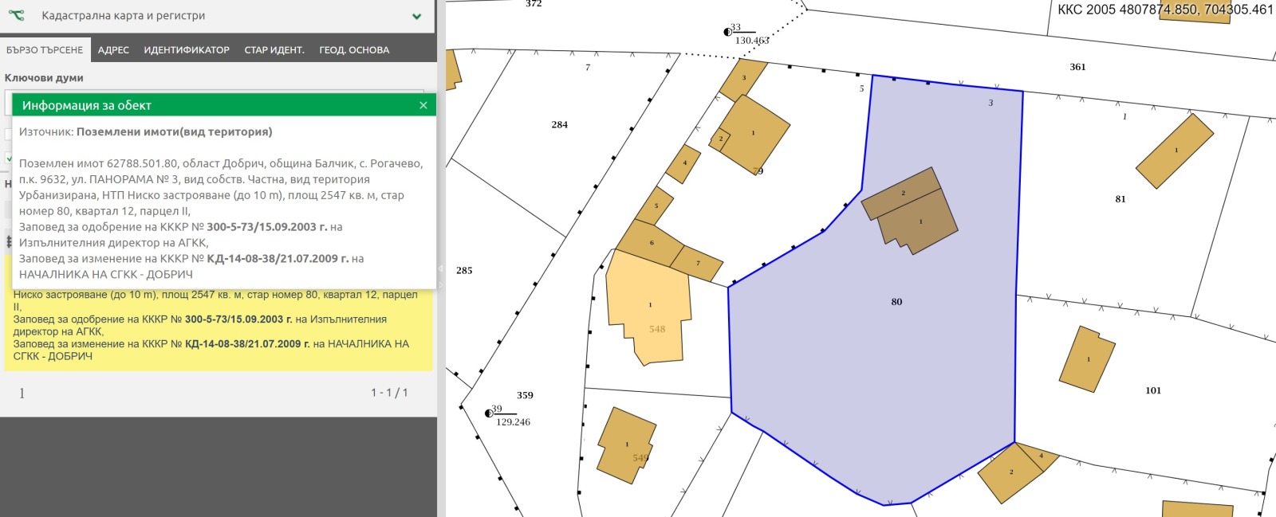Click the building labeled 549

point(626,446)
